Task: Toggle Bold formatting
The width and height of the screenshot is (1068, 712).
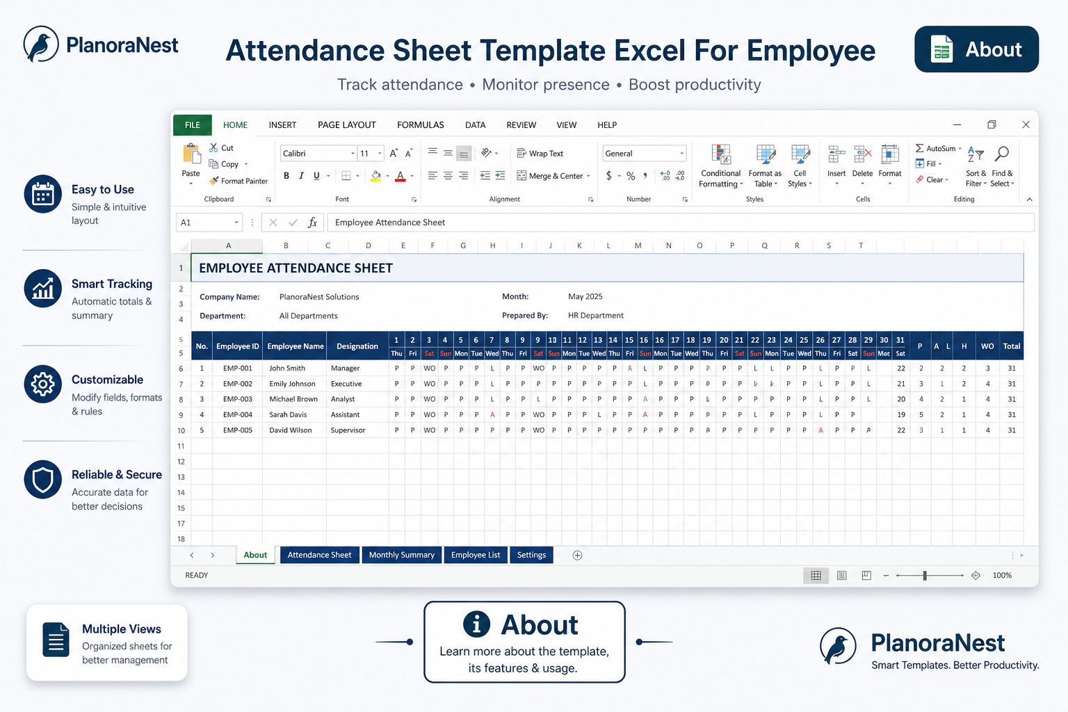Action: click(286, 176)
